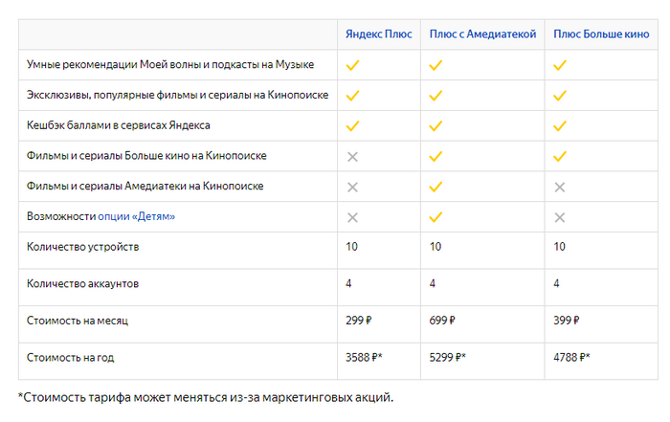The width and height of the screenshot is (670, 422).
Task: Click the footnote about маркетинговых акций
Action: click(206, 397)
